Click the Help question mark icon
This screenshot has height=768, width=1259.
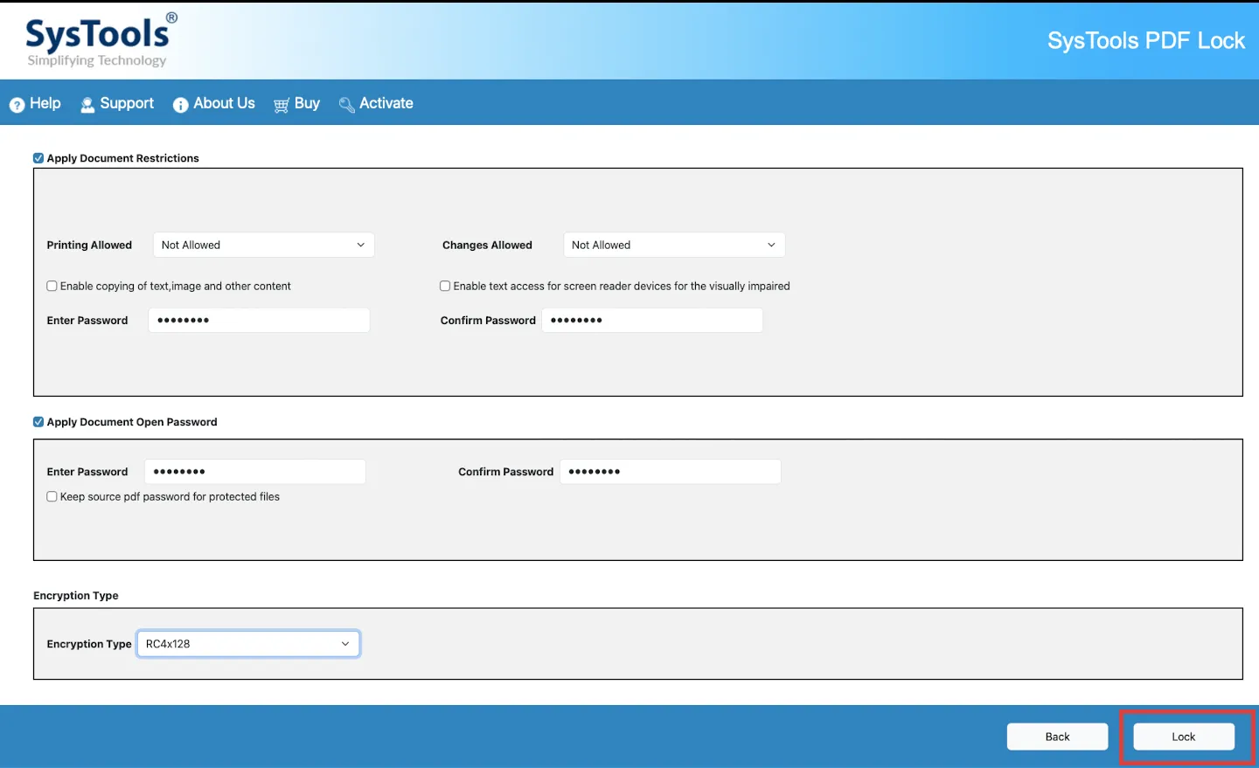(x=17, y=105)
